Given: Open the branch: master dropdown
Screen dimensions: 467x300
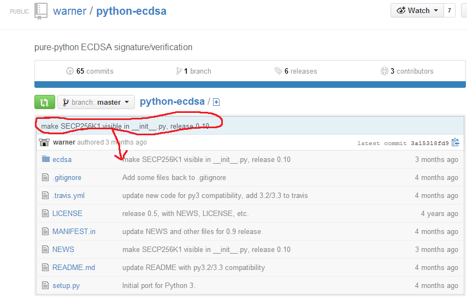Looking at the screenshot, I should 96,103.
